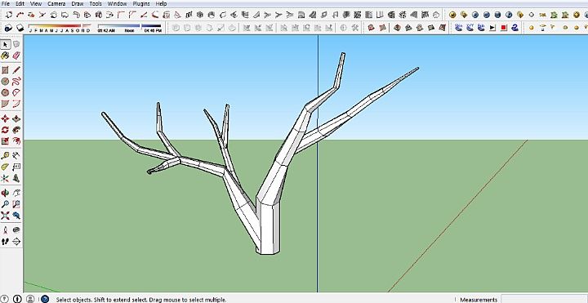Open the Shadow Settings dialog icon

click(8, 28)
